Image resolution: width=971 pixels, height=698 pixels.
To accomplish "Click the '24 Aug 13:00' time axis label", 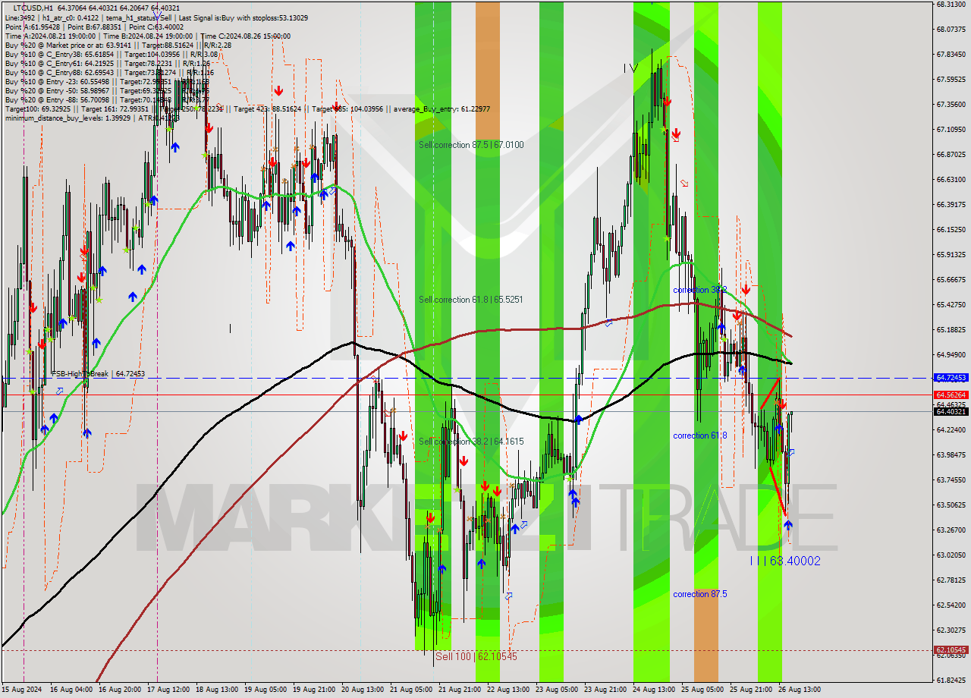I will tap(655, 690).
